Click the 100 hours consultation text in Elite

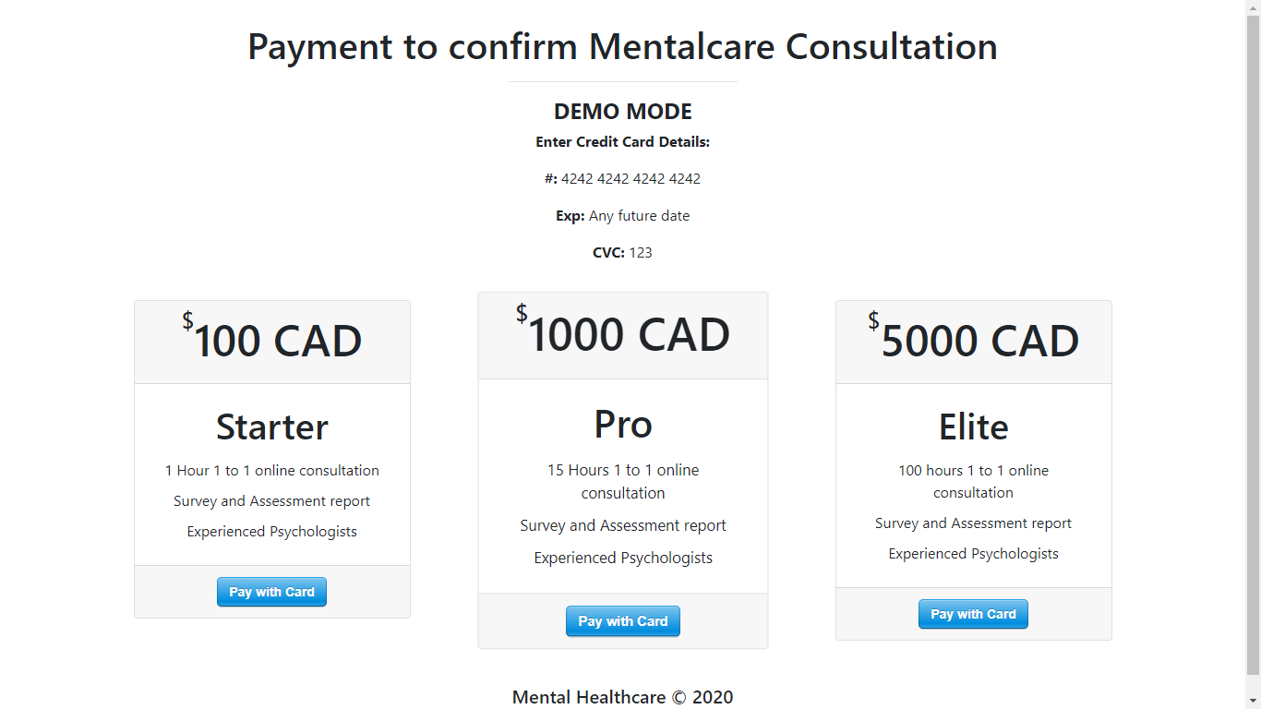974,481
